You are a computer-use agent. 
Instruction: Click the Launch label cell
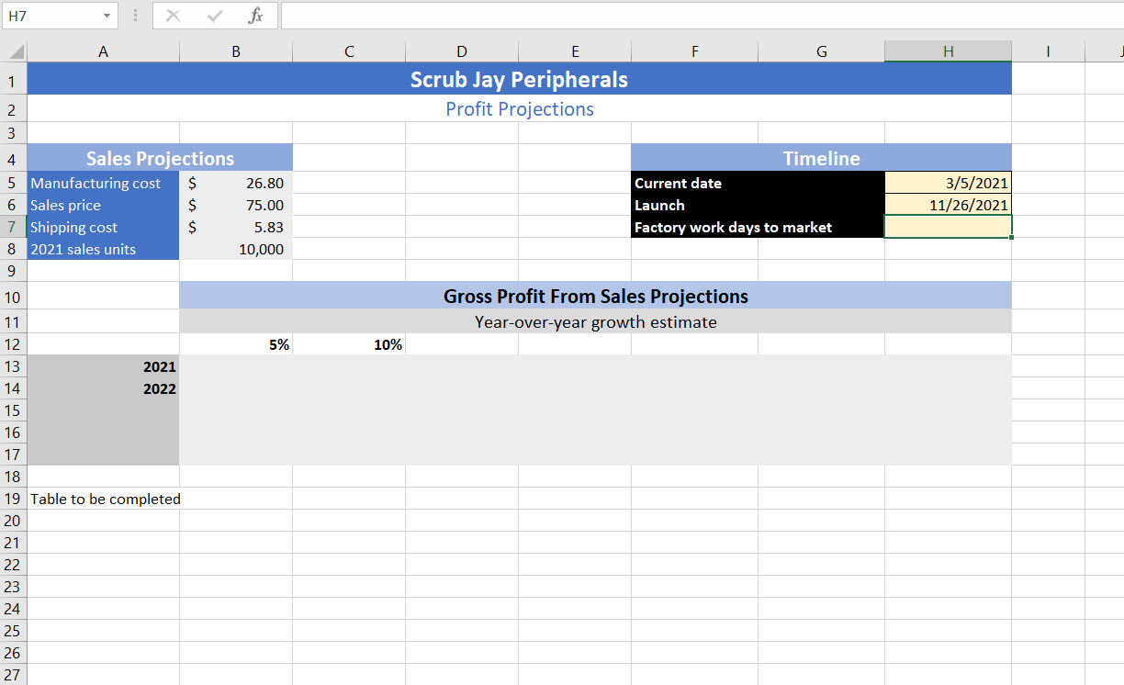(x=758, y=205)
